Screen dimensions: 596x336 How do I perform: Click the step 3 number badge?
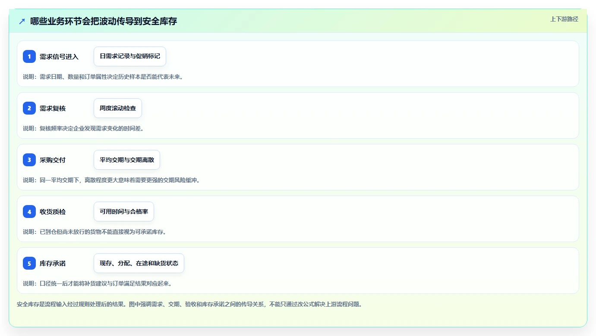[x=29, y=160]
